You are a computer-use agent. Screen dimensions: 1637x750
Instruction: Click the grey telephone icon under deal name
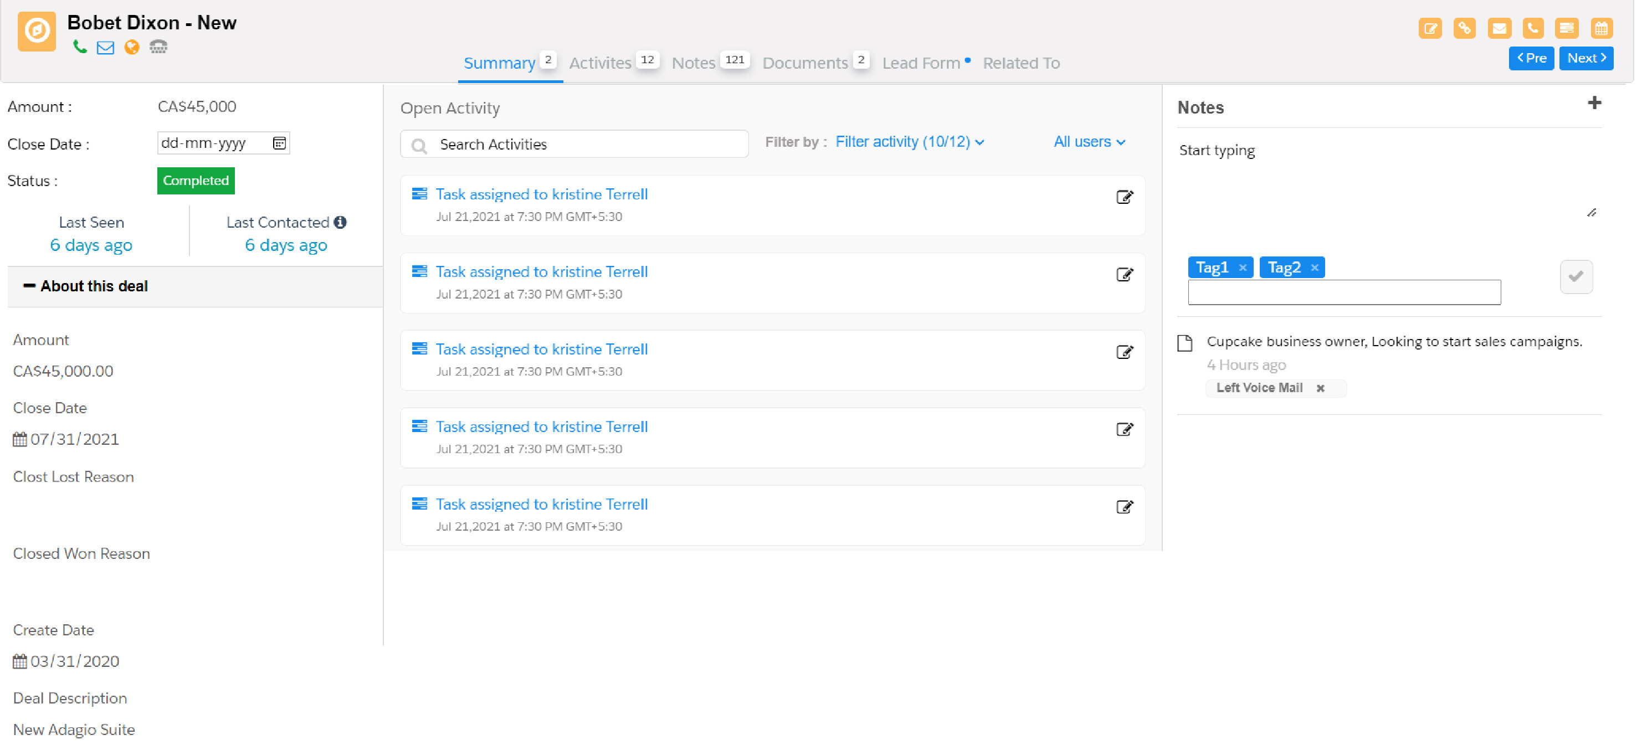[158, 47]
